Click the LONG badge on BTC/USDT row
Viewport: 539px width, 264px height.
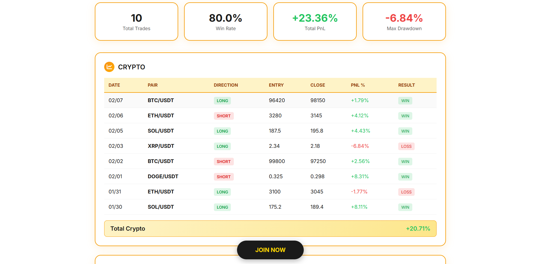[222, 100]
